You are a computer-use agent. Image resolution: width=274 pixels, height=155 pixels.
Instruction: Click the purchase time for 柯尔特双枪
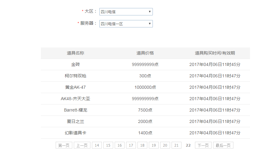215,76
